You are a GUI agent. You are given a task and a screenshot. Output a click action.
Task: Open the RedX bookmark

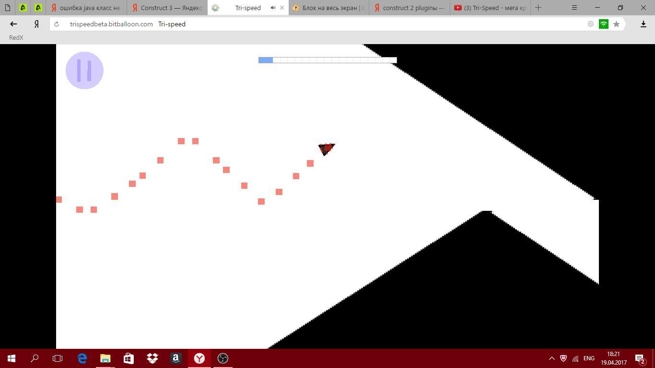[x=16, y=37]
